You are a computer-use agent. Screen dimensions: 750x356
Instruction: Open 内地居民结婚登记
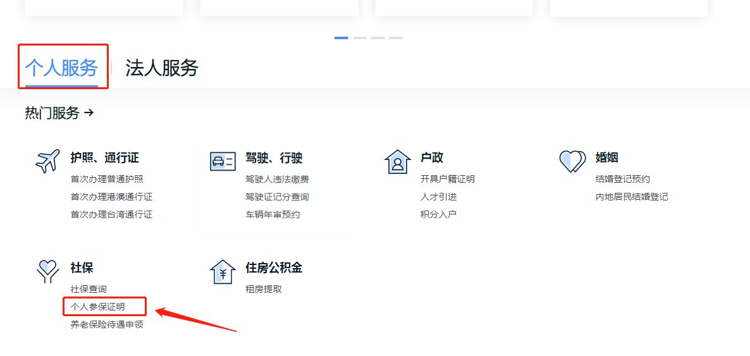(632, 197)
